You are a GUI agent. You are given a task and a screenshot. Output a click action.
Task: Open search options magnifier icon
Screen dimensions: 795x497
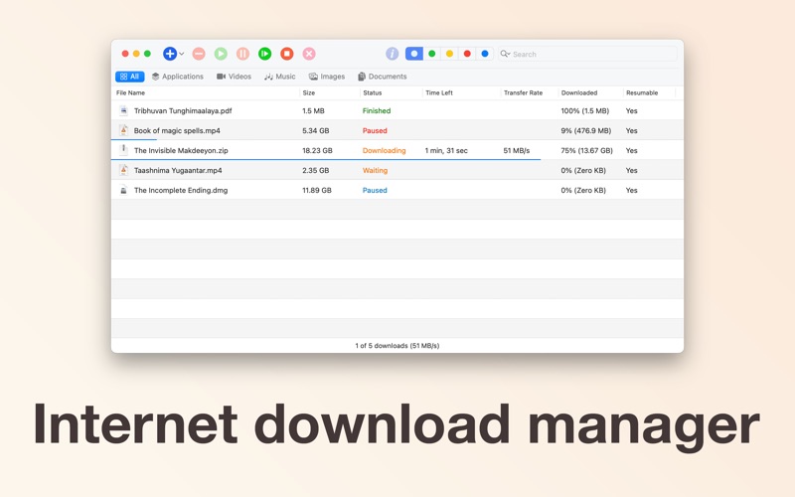505,54
